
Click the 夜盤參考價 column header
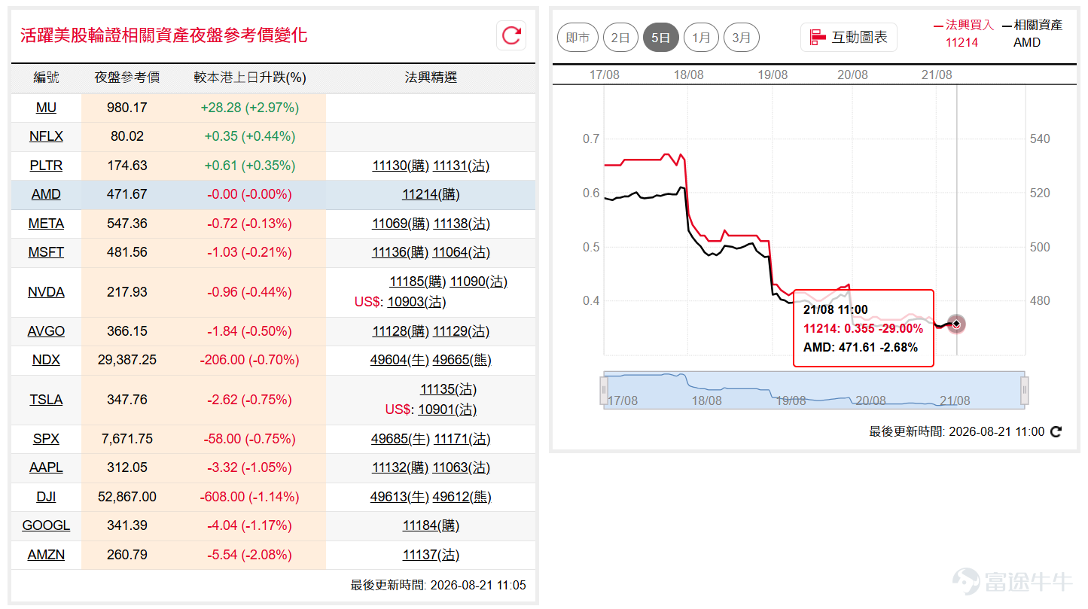(x=127, y=78)
